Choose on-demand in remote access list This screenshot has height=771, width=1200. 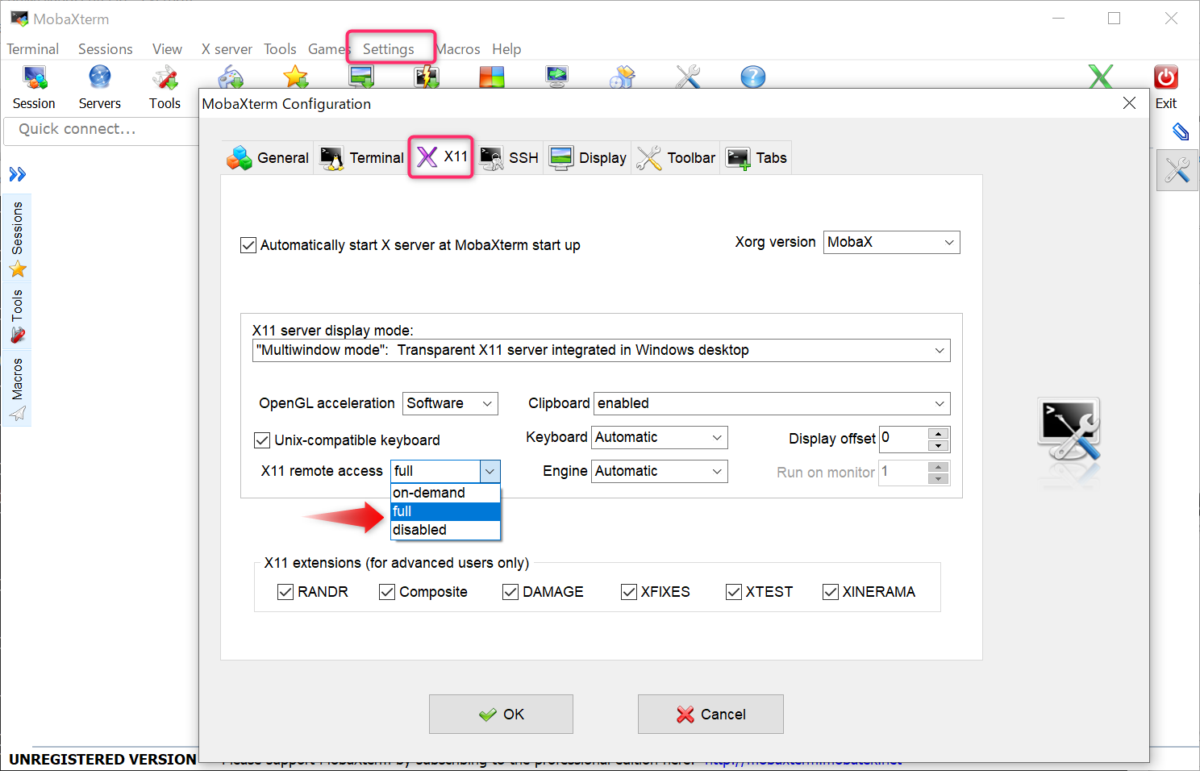click(445, 493)
